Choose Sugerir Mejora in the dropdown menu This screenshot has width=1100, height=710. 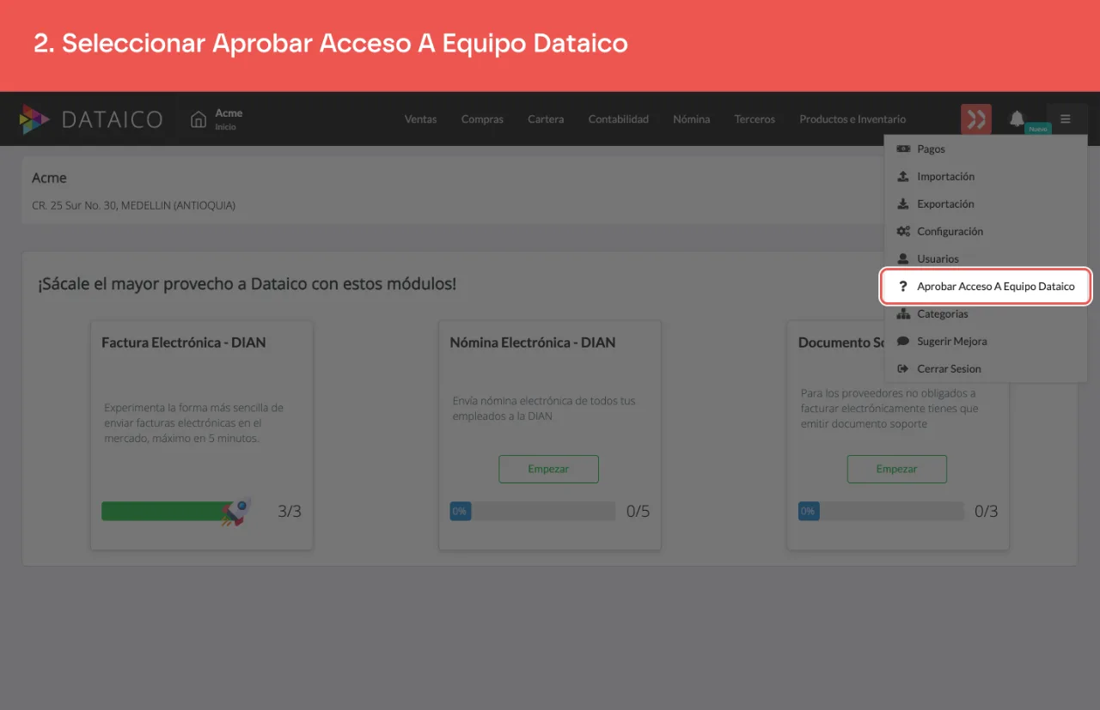[986, 341]
